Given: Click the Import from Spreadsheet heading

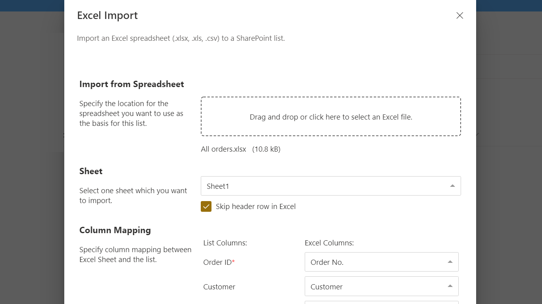Looking at the screenshot, I should tap(132, 84).
